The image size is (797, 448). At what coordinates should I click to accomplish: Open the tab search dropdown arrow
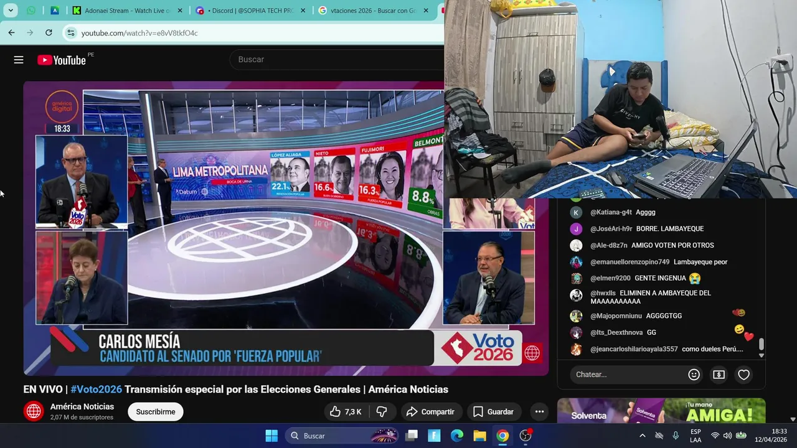(x=11, y=11)
